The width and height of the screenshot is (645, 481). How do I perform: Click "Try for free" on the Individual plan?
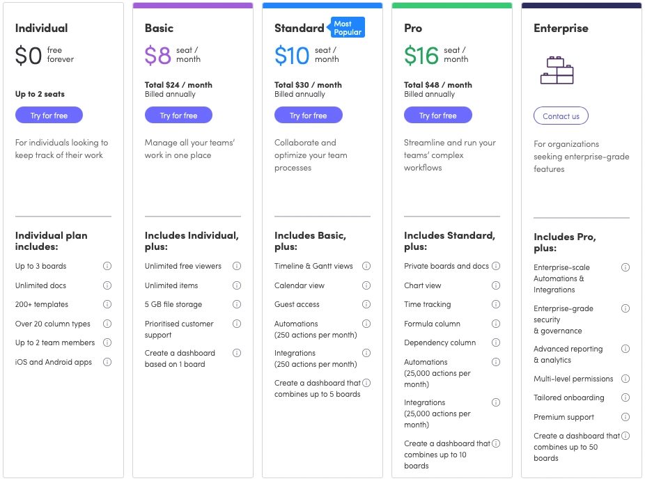point(49,115)
